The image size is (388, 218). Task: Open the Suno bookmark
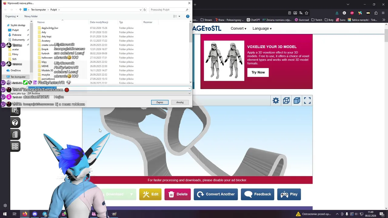[340, 20]
